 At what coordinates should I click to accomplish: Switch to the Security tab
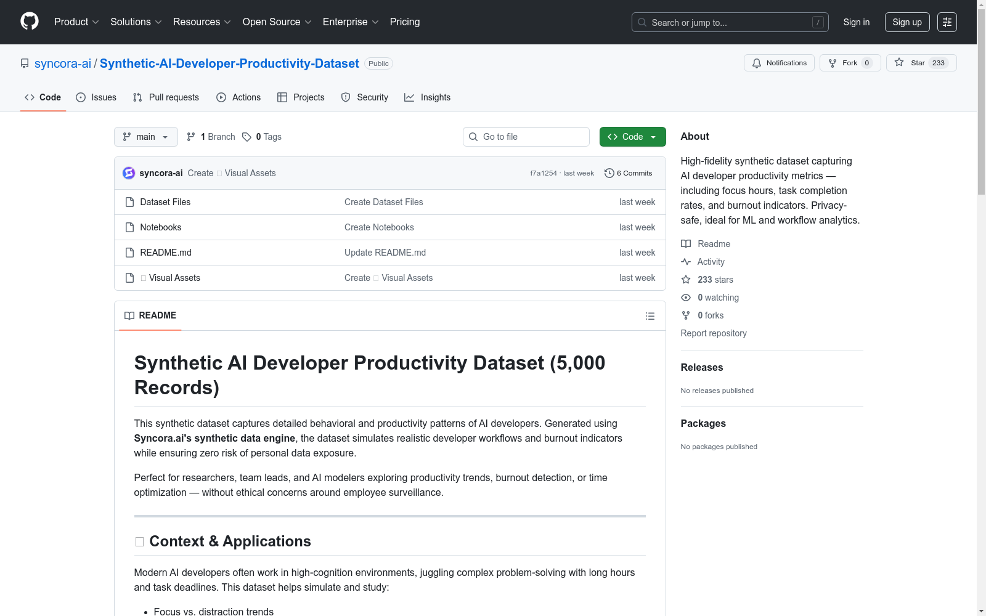coord(365,97)
